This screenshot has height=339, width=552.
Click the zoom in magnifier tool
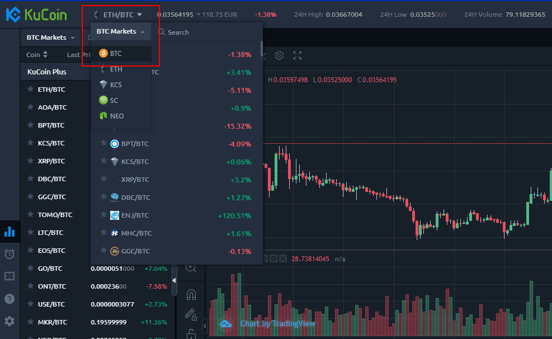[191, 267]
